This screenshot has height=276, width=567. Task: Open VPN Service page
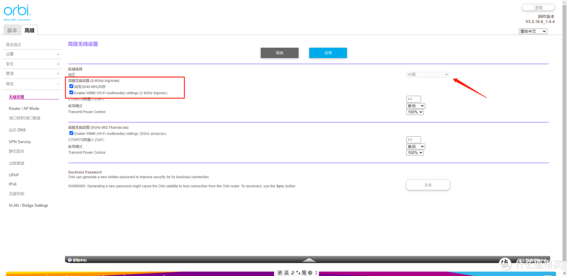pyautogui.click(x=19, y=142)
